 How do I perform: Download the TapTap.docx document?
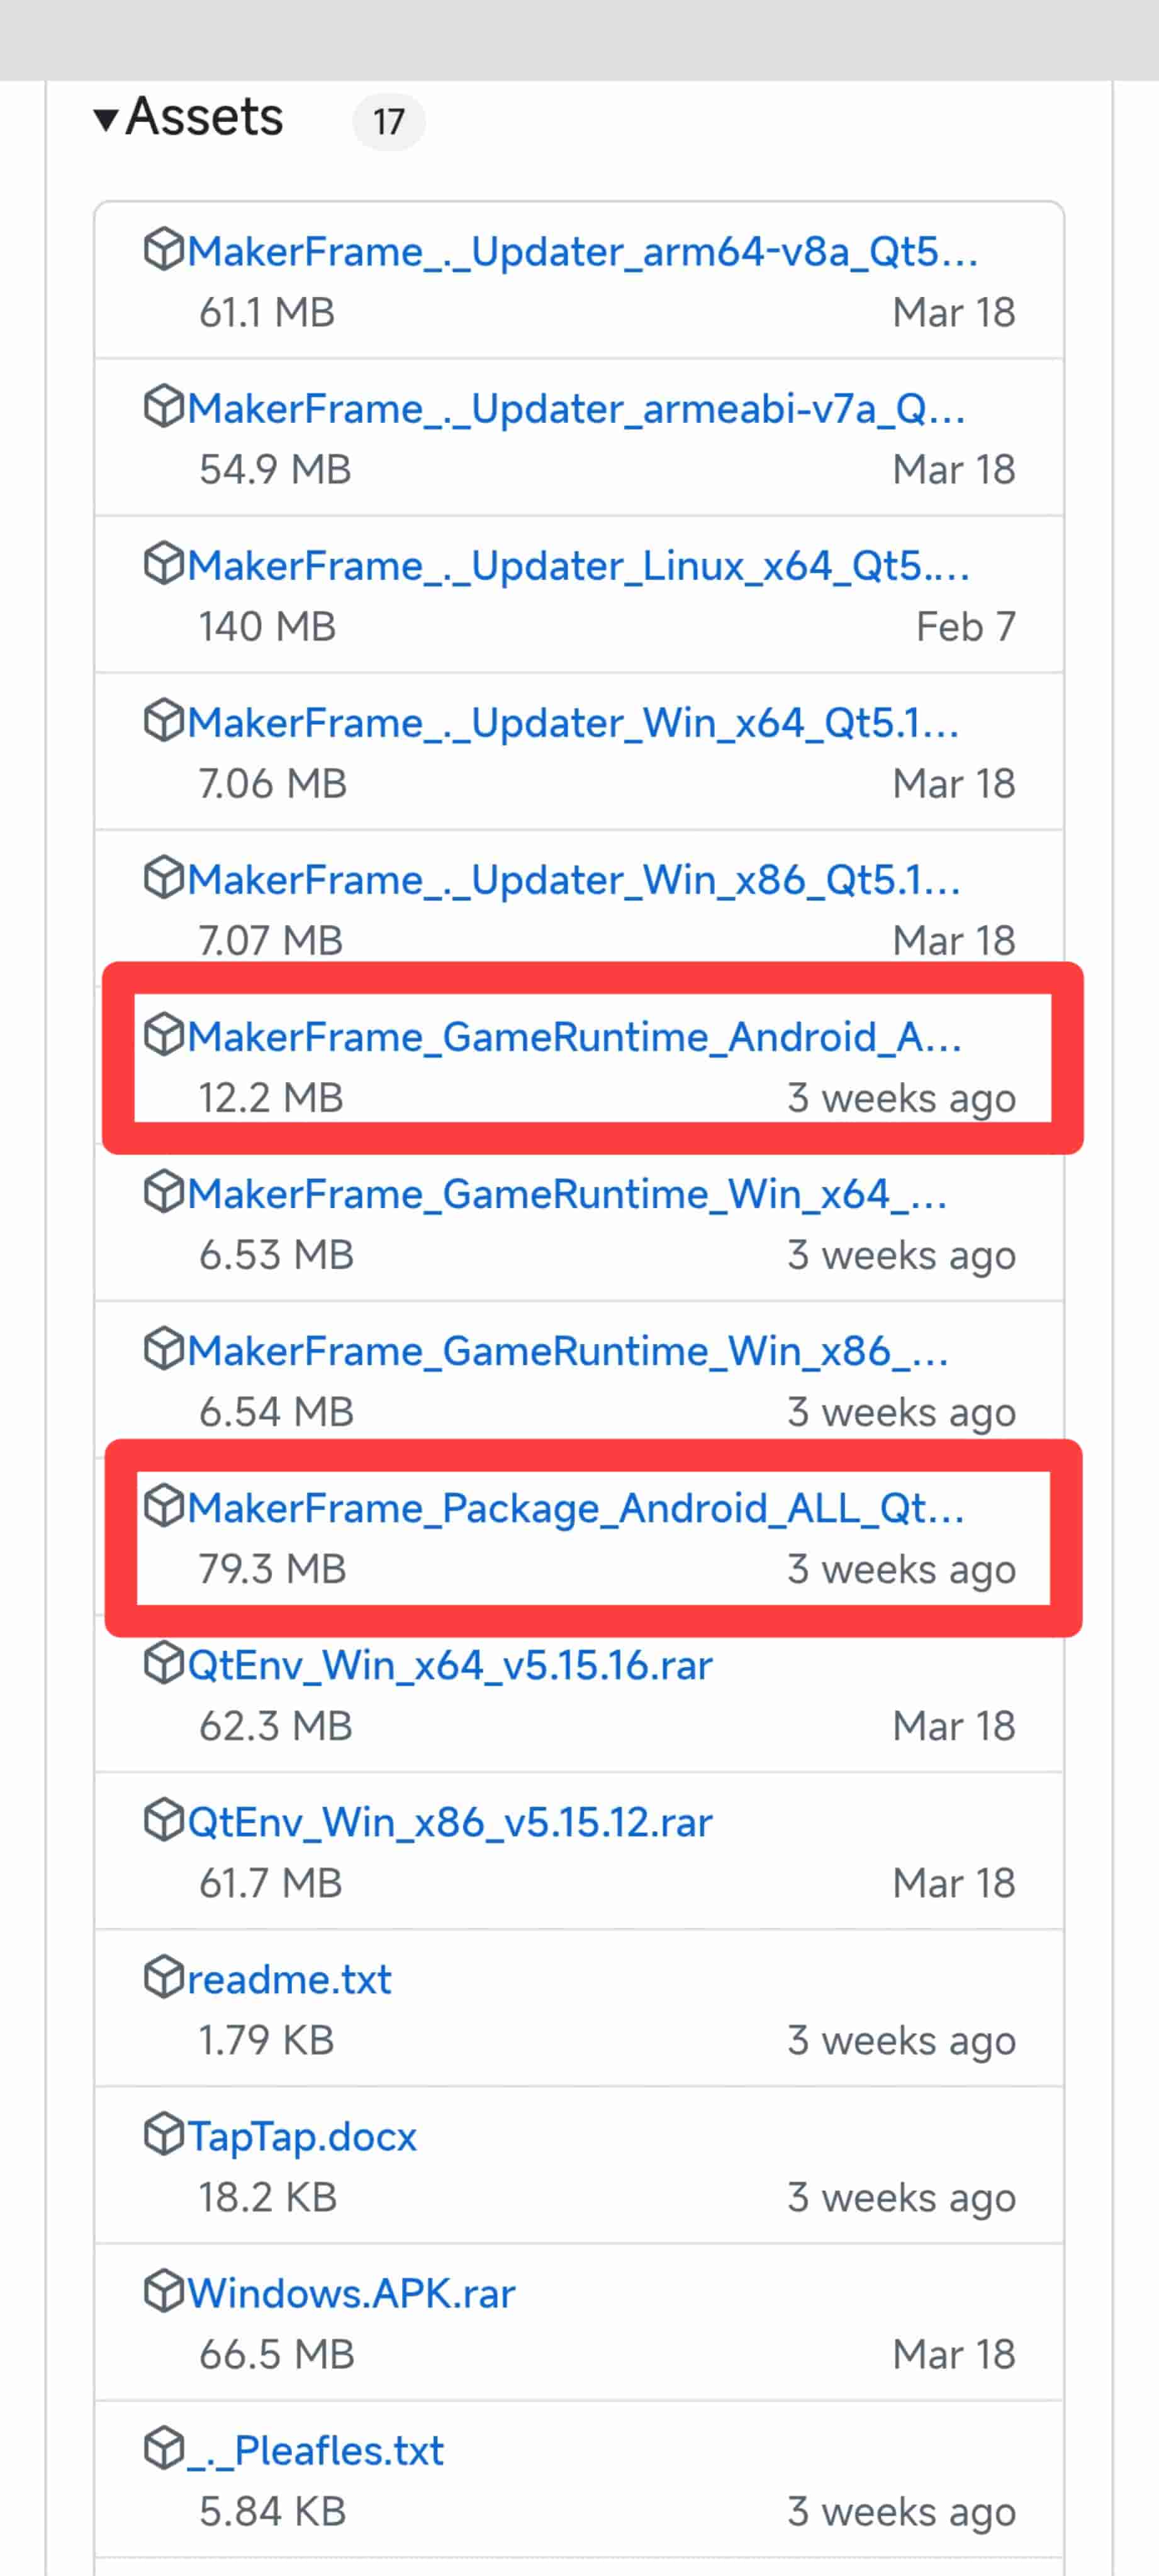pos(302,2135)
